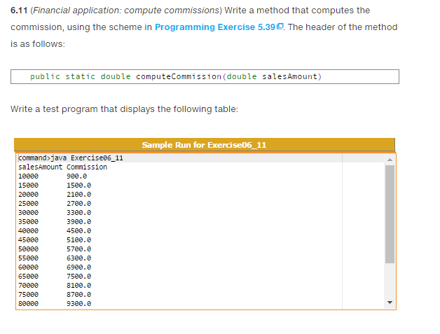
Task: Select the 35000 sales amount value
Action: pyautogui.click(x=28, y=222)
